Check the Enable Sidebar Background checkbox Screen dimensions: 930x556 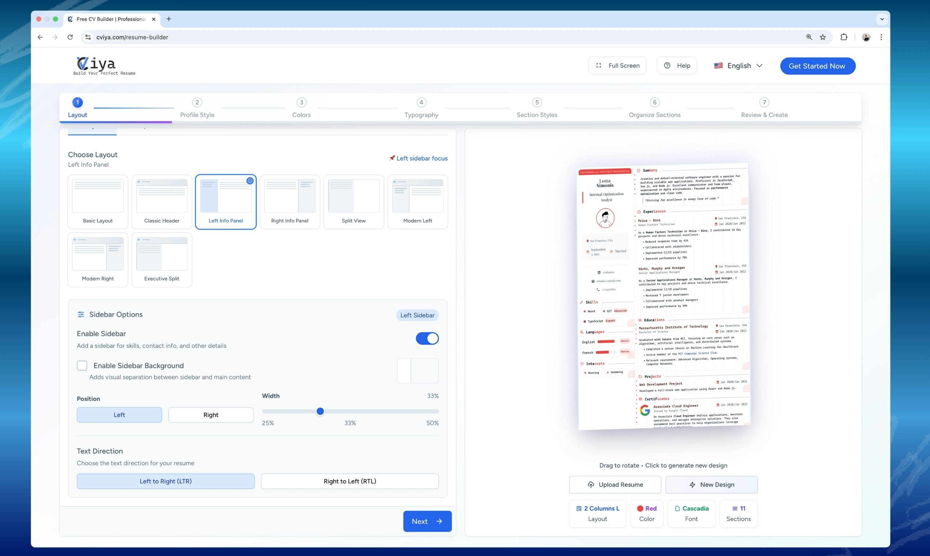click(x=82, y=365)
